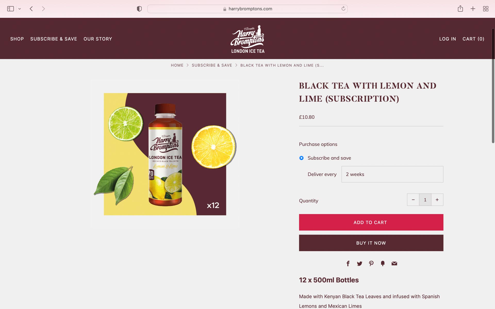Select Subscribe and save radio option
This screenshot has width=495, height=309.
301,158
